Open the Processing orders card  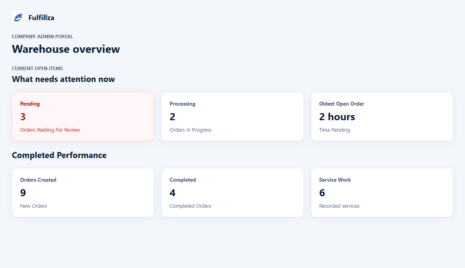(232, 117)
